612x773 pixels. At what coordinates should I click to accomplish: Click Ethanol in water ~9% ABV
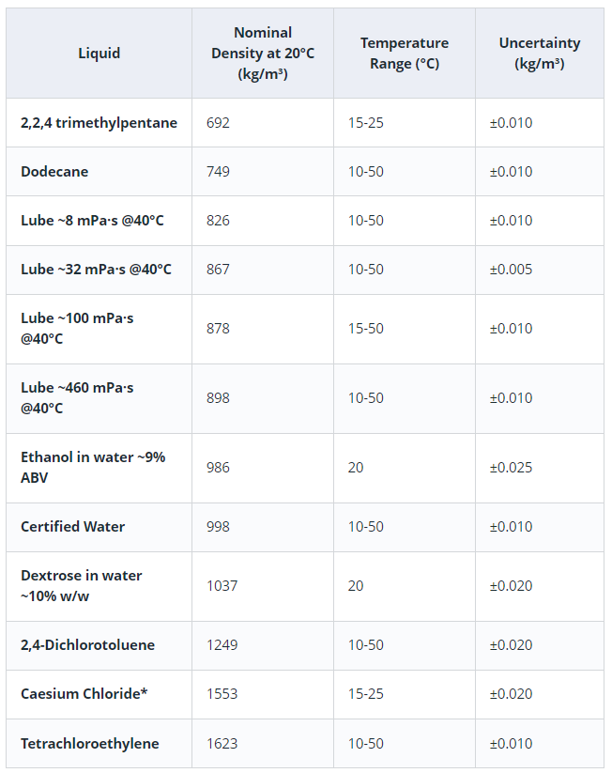click(x=93, y=467)
